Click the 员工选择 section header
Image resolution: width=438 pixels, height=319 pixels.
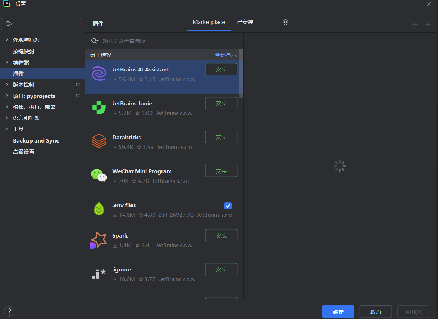(101, 55)
